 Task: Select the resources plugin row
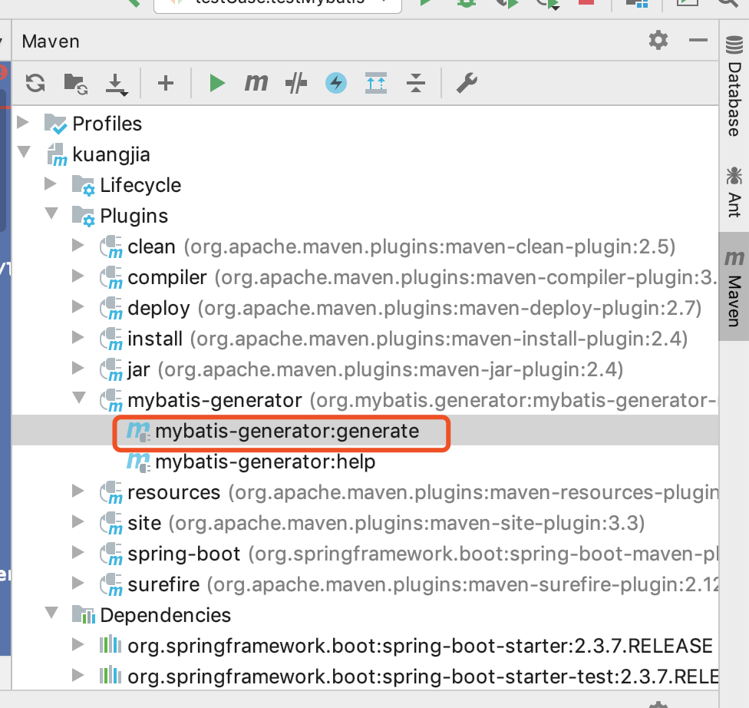[x=365, y=492]
